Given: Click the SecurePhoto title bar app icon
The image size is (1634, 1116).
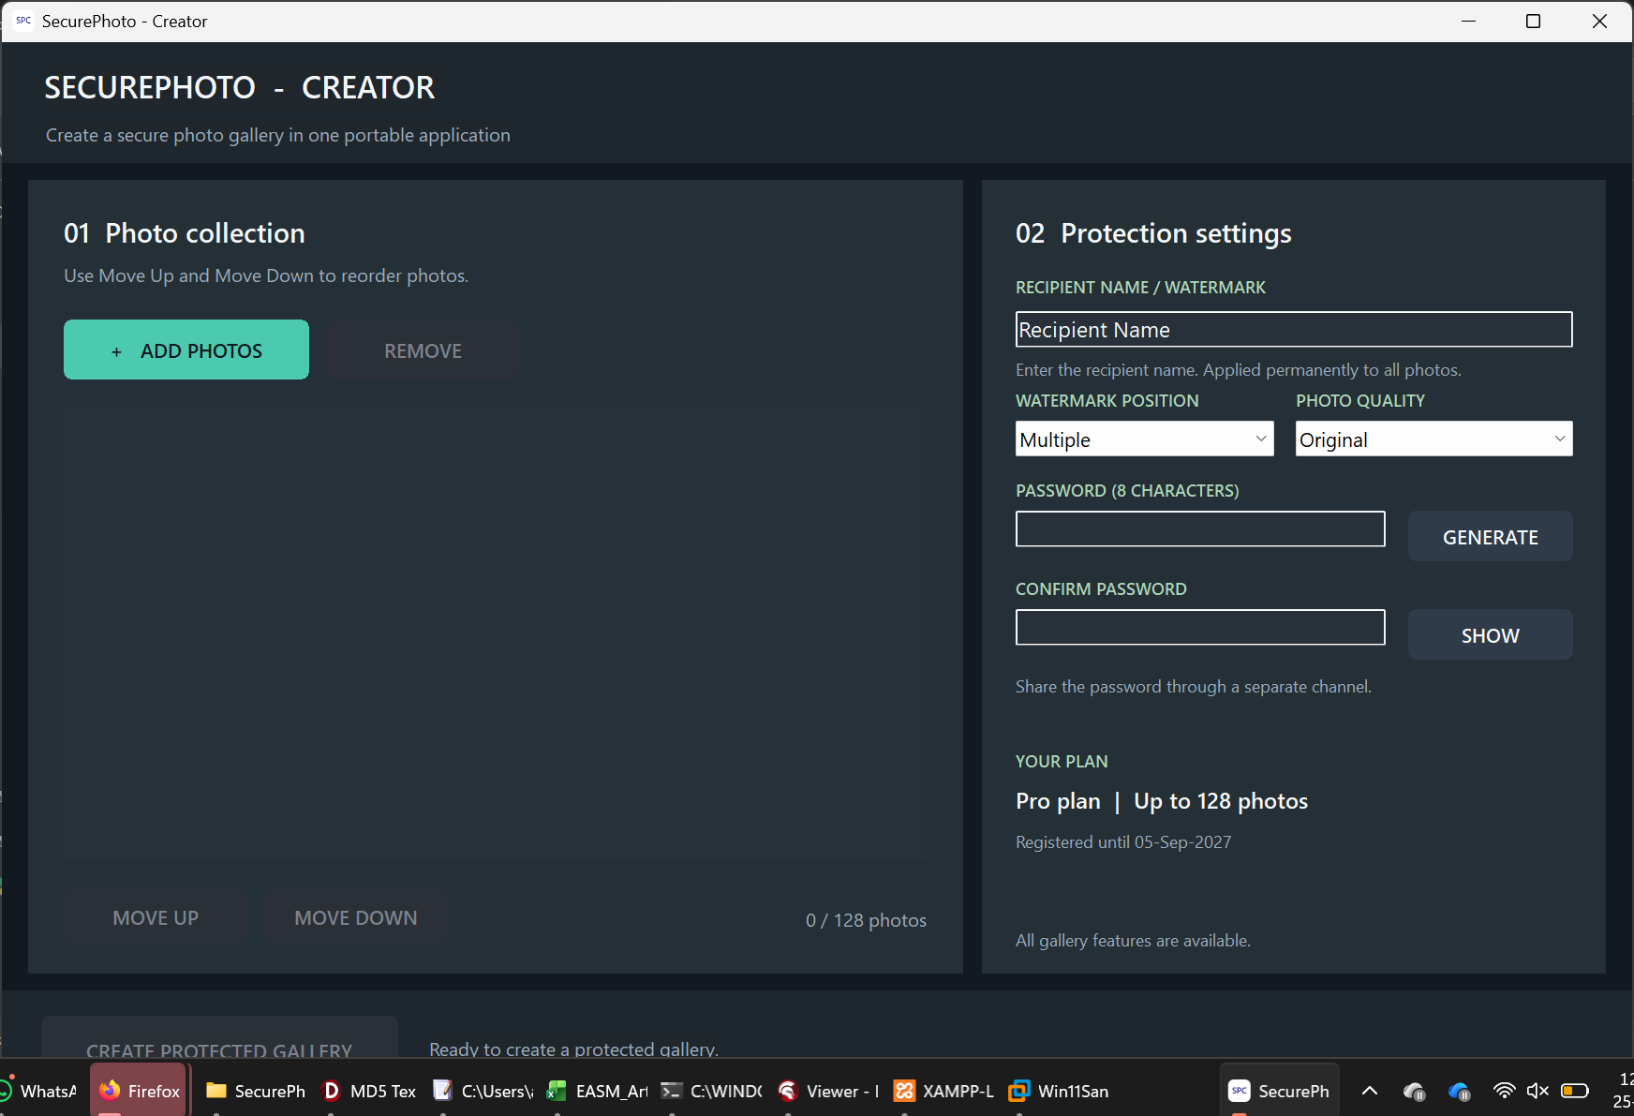Looking at the screenshot, I should pos(23,21).
